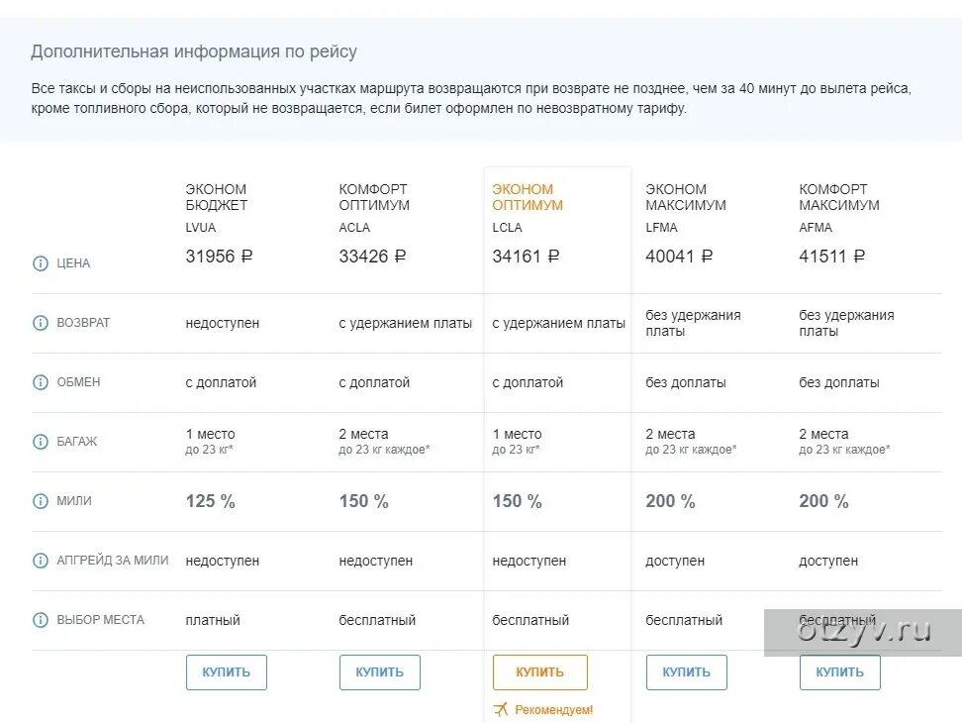
Task: Click the 31956 ₽ price
Action: pyautogui.click(x=219, y=257)
